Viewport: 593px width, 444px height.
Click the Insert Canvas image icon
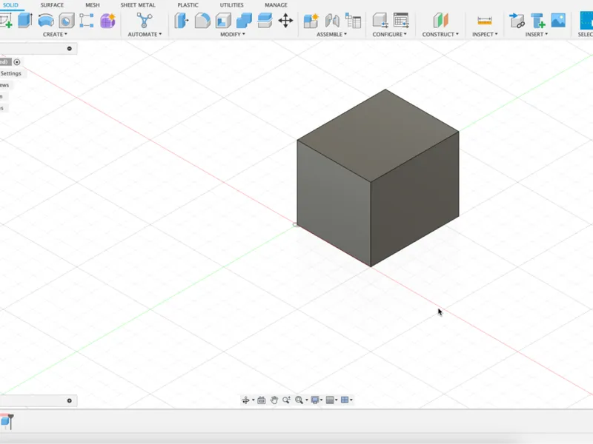(x=558, y=21)
